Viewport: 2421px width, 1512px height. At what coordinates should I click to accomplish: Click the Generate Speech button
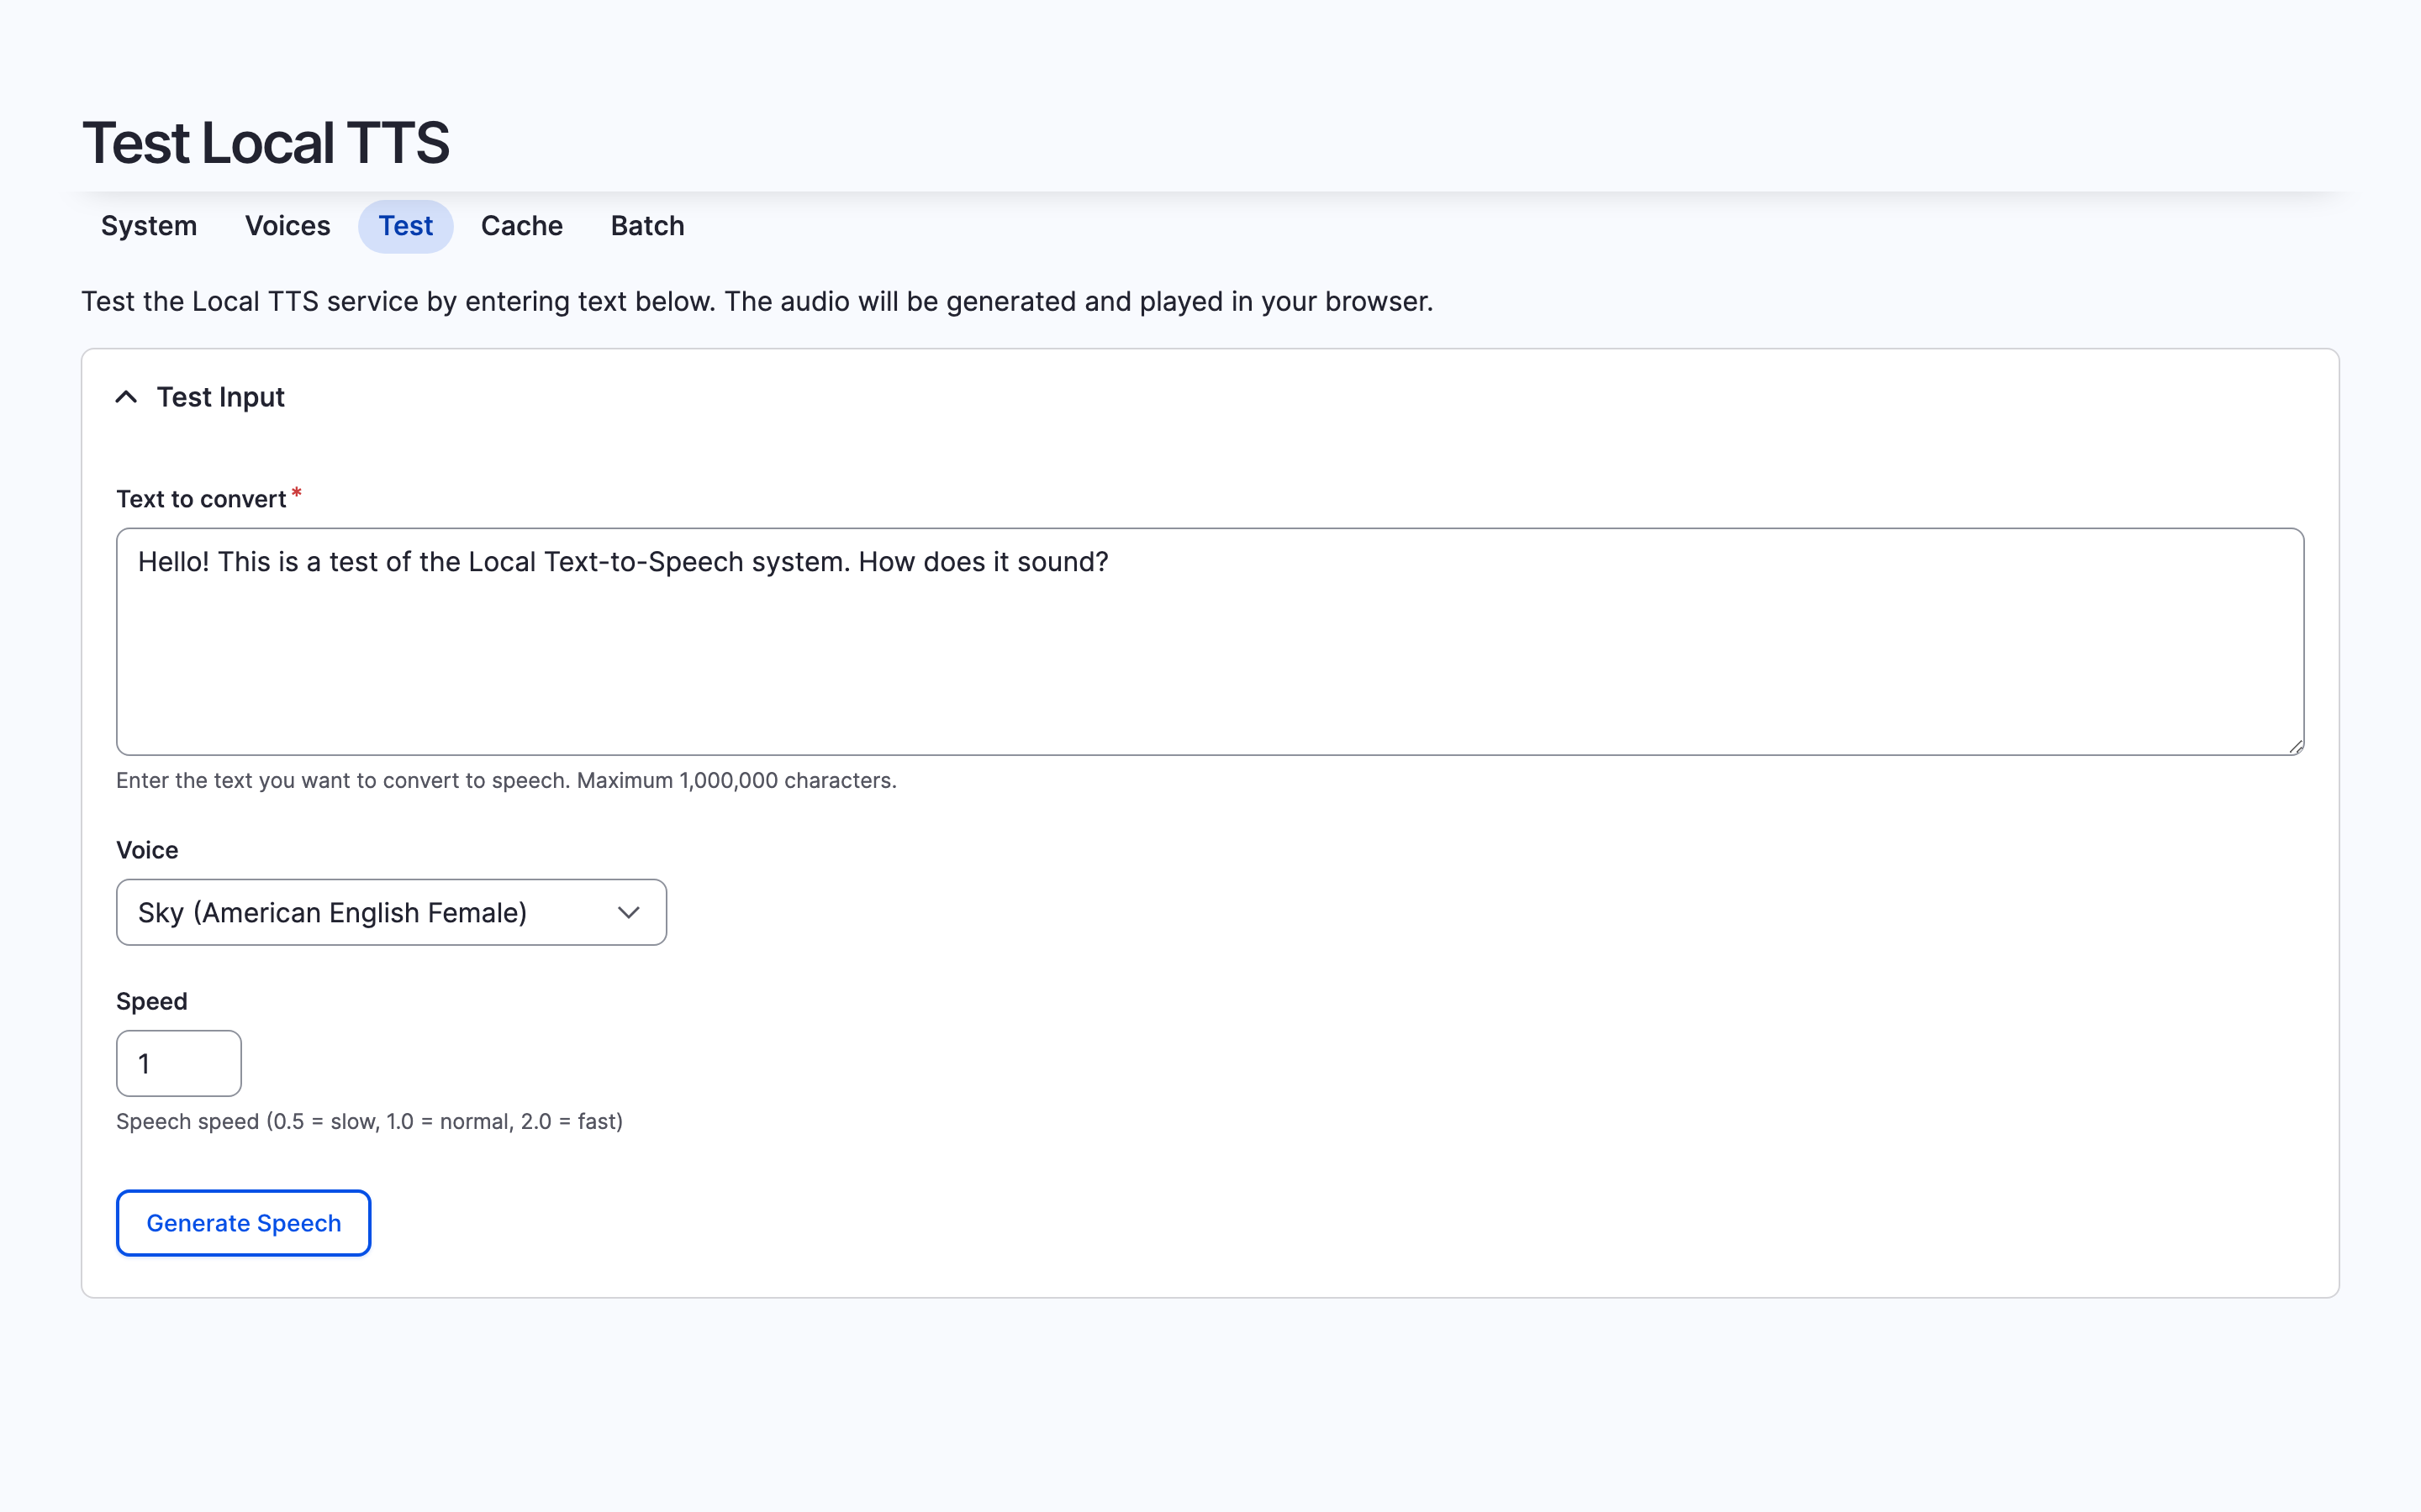pyautogui.click(x=243, y=1223)
